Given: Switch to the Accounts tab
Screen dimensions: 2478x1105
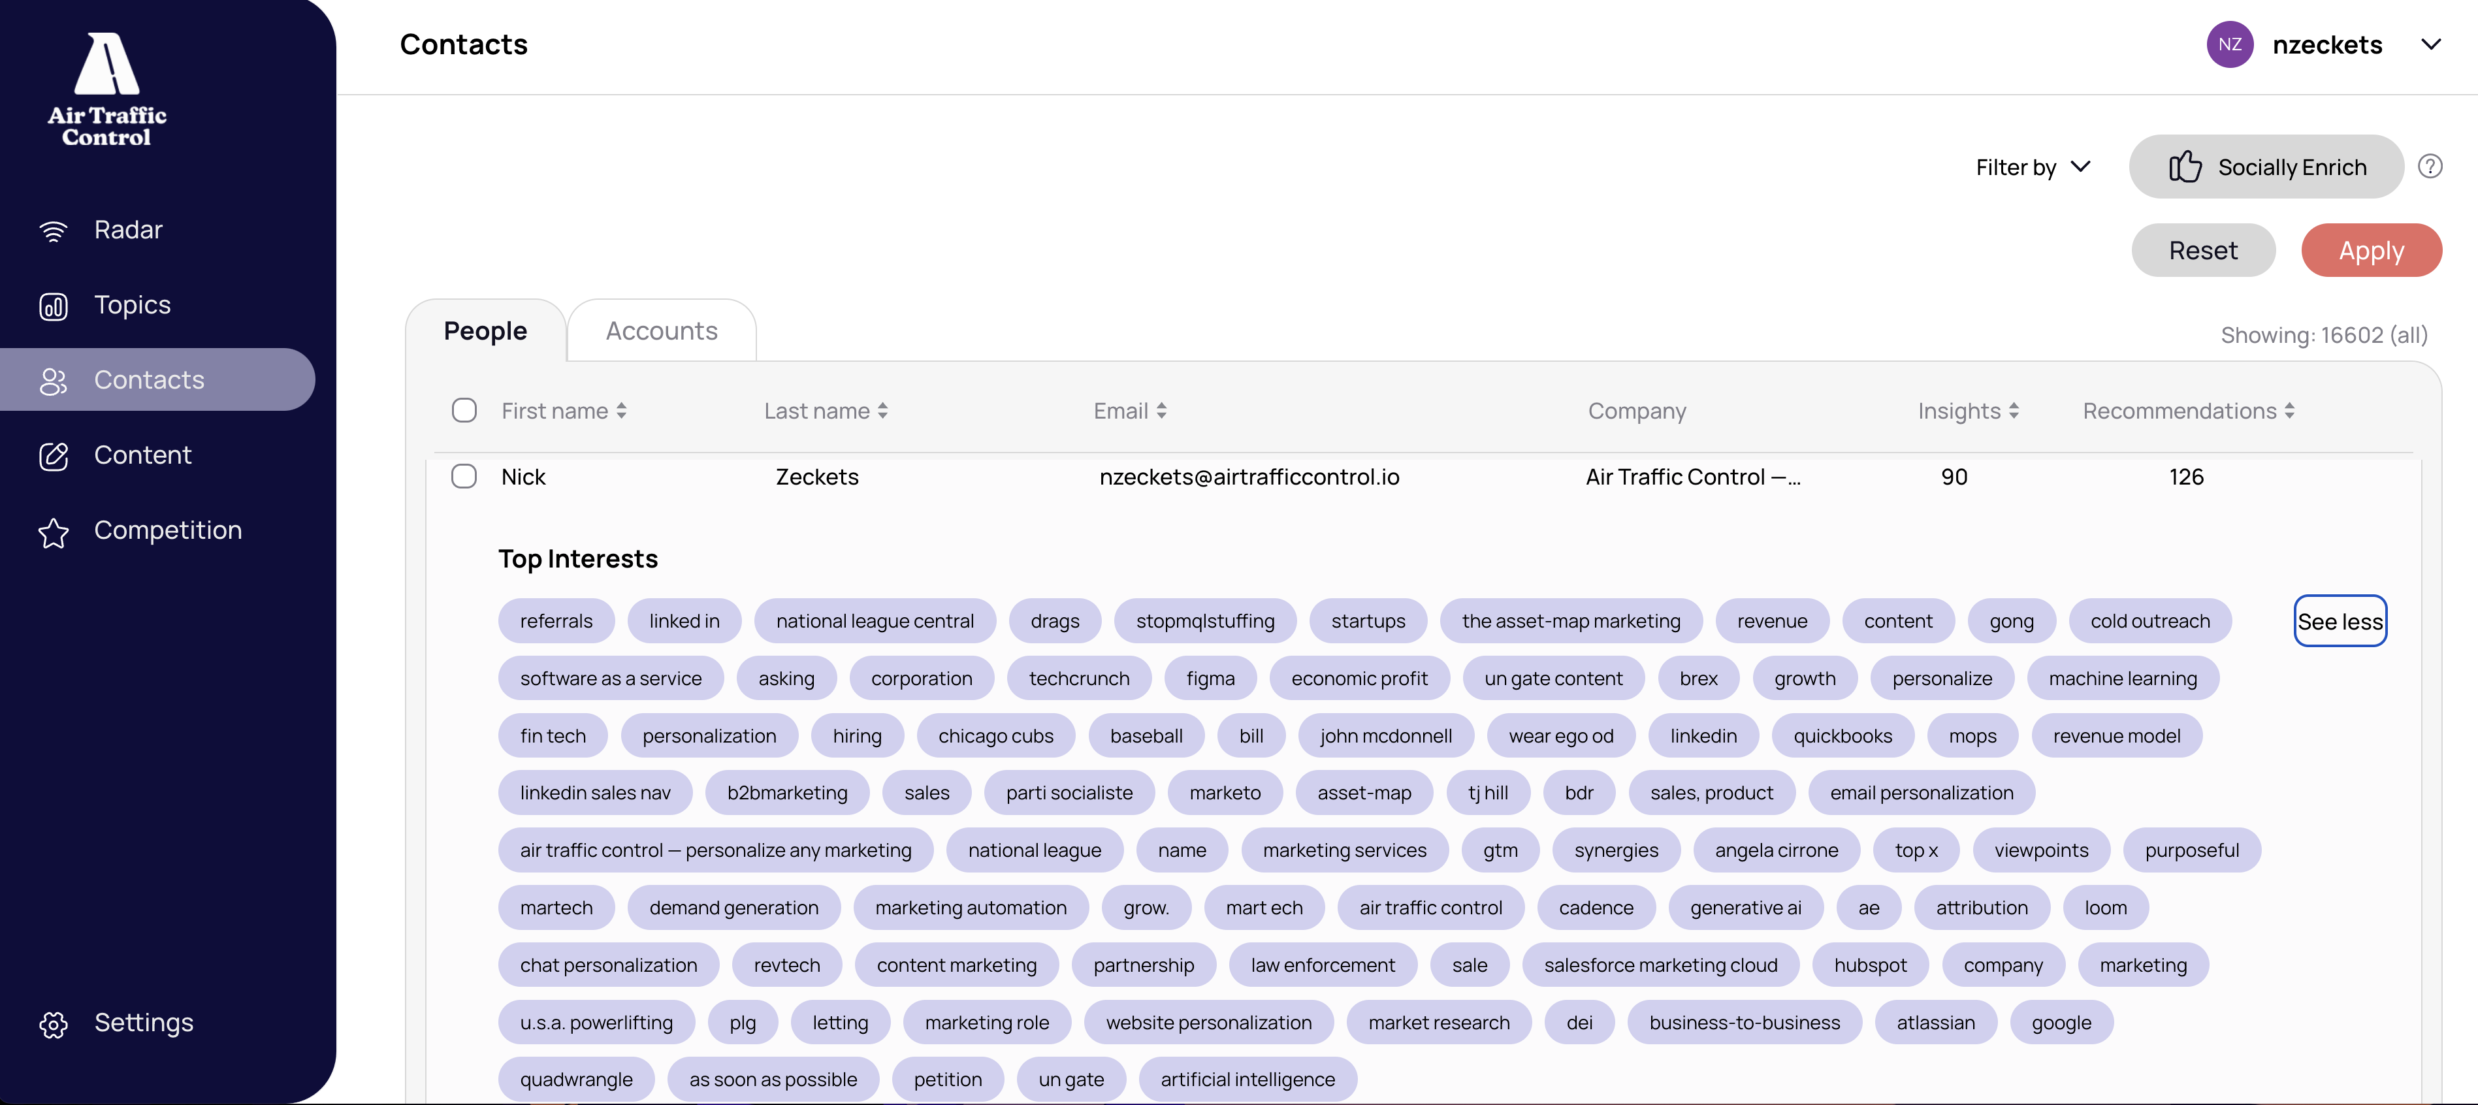Looking at the screenshot, I should pyautogui.click(x=661, y=330).
